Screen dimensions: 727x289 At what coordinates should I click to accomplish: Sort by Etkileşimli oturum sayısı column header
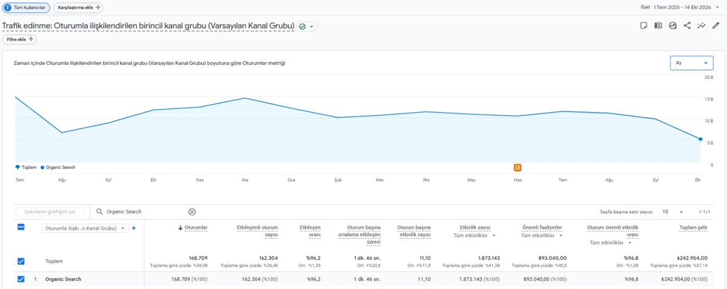[x=257, y=231]
